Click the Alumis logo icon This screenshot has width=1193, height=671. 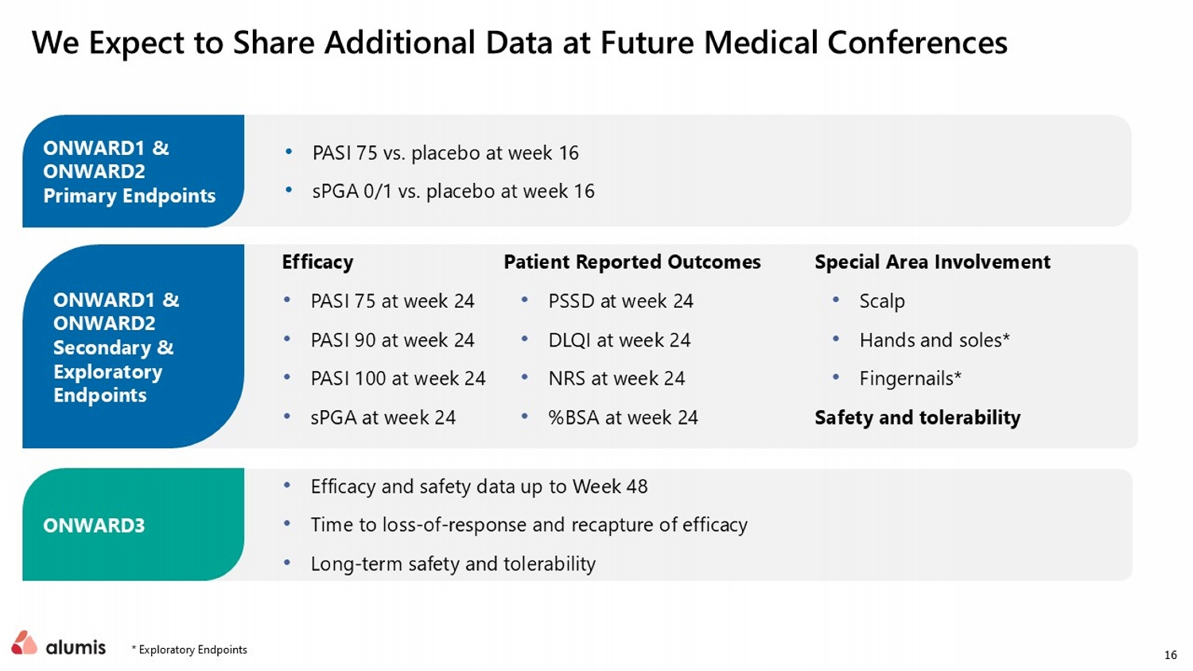coord(25,643)
